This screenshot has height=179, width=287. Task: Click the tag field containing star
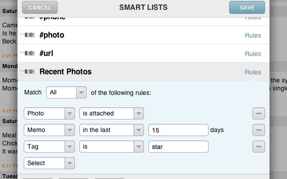178,147
